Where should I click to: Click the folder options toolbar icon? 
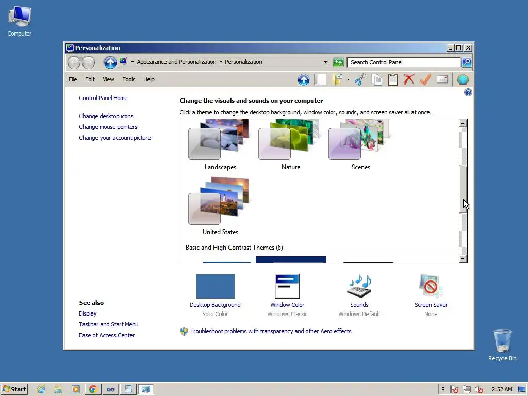(x=337, y=79)
